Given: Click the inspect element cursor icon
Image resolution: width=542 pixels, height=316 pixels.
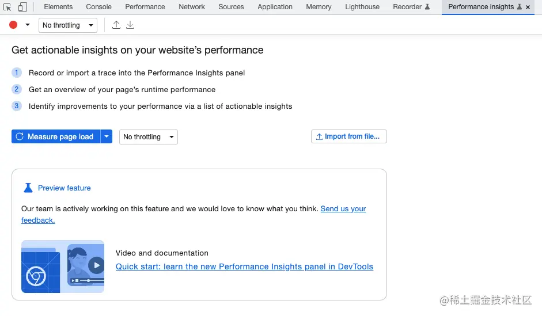Looking at the screenshot, I should (x=7, y=7).
